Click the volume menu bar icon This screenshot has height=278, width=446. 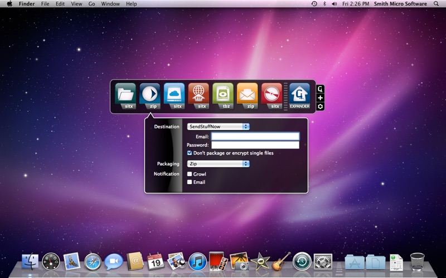(x=334, y=4)
